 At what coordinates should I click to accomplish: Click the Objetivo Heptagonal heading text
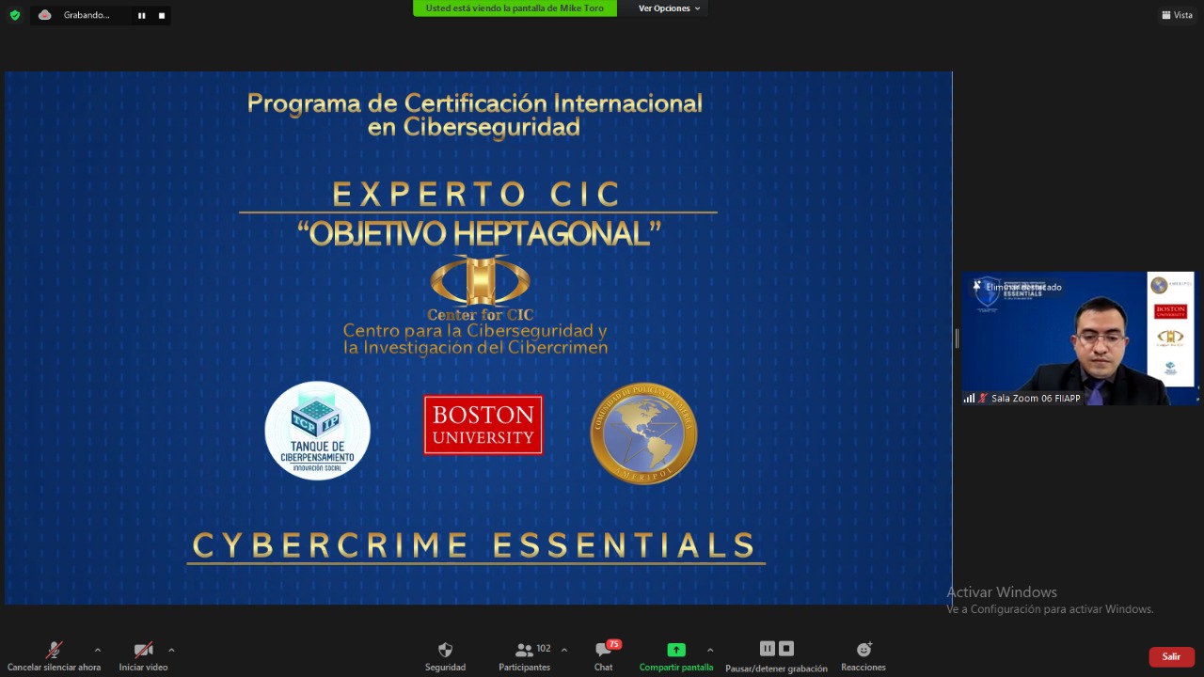[479, 233]
